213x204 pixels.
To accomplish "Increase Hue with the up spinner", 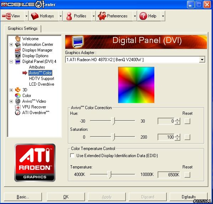I will click(x=177, y=119).
